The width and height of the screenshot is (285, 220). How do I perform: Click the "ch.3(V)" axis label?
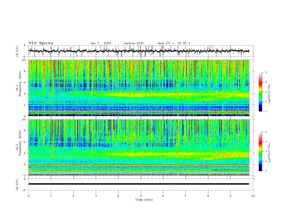[17, 184]
